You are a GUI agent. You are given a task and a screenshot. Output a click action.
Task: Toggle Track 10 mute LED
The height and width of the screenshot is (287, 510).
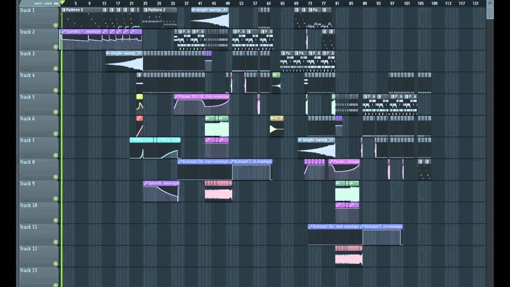(x=56, y=220)
